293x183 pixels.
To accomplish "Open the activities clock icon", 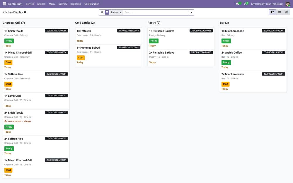I will tap(245, 4).
